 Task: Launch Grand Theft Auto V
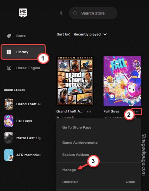[x=65, y=117]
